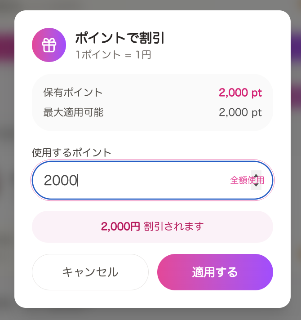
Task: Click the gray 2,000 pt maximum value
Action: pyautogui.click(x=240, y=112)
